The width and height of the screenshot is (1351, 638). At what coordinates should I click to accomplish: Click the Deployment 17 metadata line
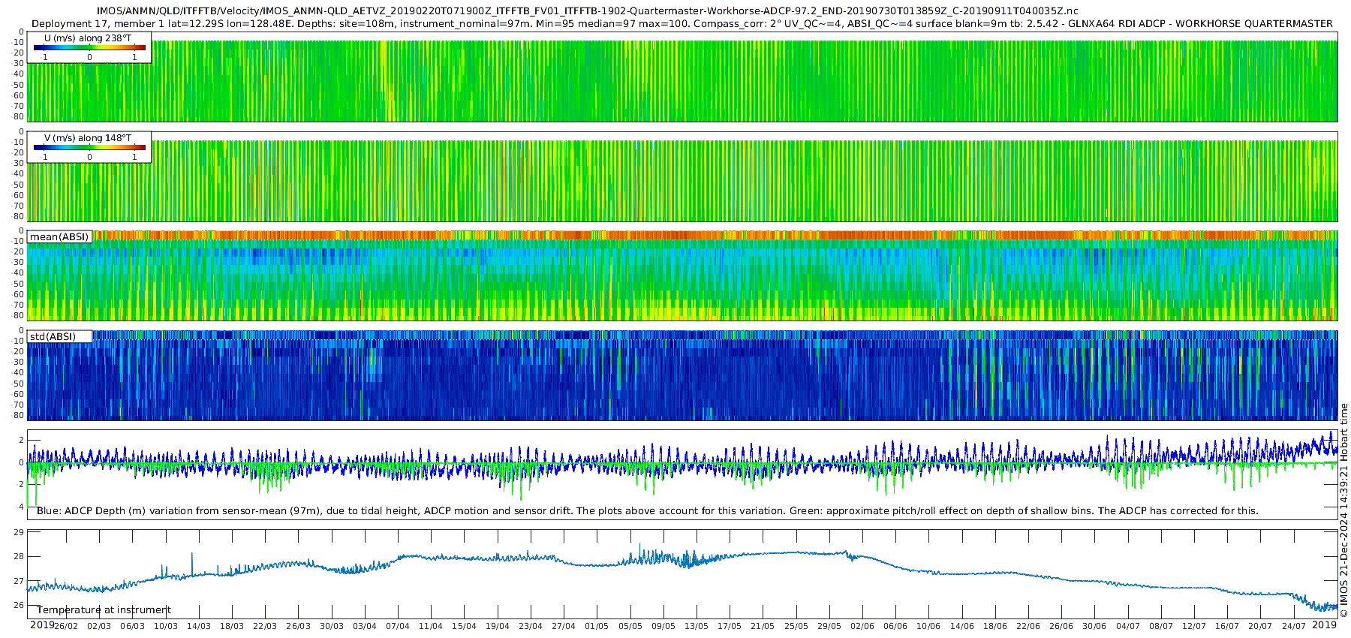(682, 23)
